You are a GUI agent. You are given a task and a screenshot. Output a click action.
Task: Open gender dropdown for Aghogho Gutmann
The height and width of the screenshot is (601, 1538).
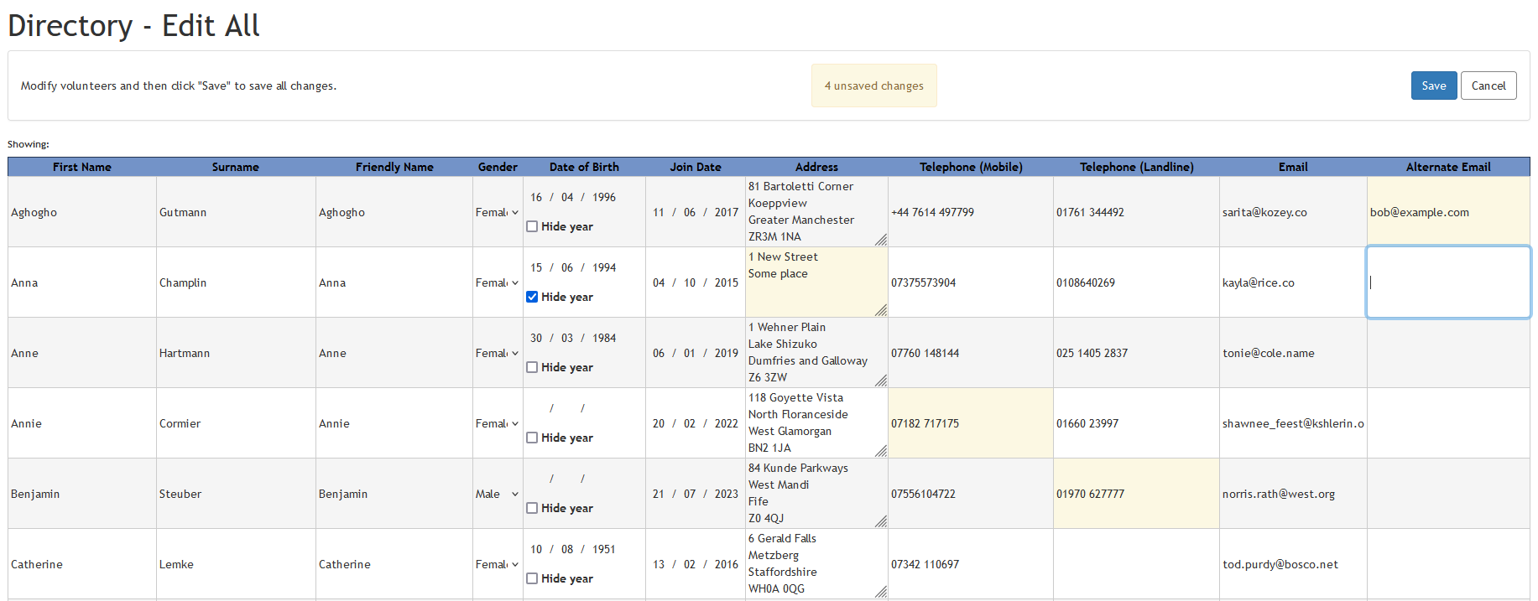point(498,212)
